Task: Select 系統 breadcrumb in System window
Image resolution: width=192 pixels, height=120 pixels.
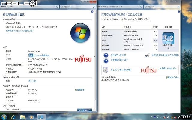Action: [x=11, y=7]
